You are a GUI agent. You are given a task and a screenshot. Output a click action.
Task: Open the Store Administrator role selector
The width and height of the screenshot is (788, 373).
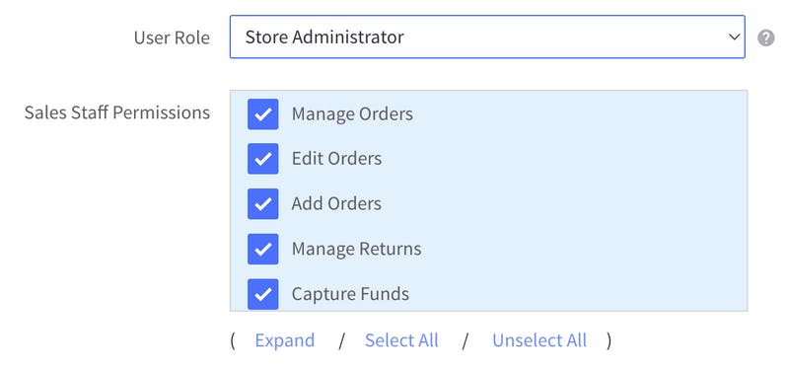click(x=487, y=37)
